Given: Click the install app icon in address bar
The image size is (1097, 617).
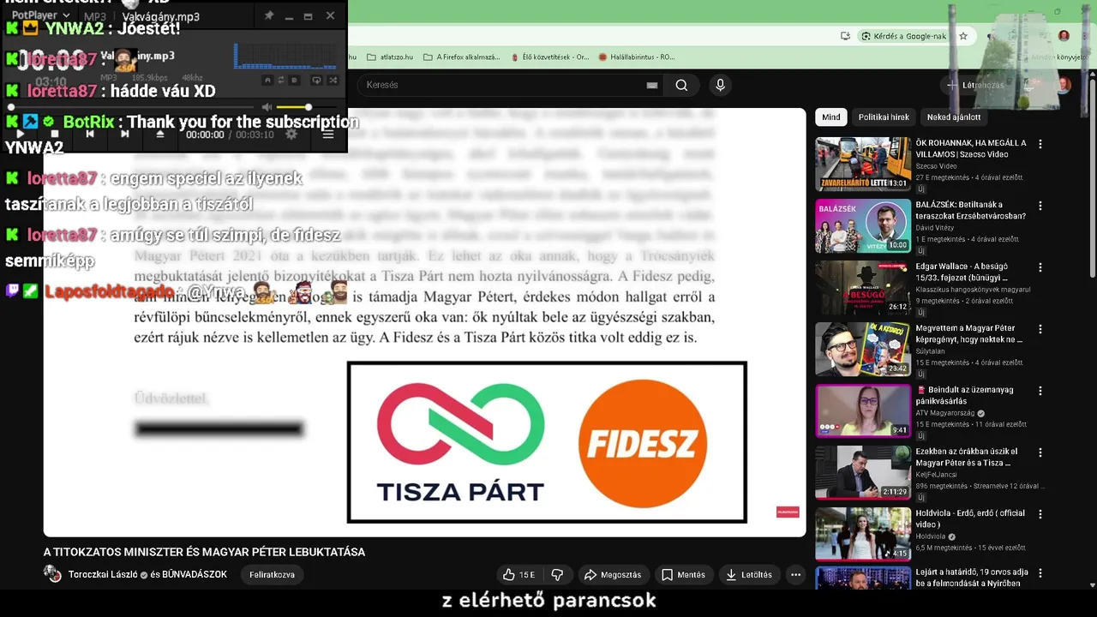Looking at the screenshot, I should (846, 36).
